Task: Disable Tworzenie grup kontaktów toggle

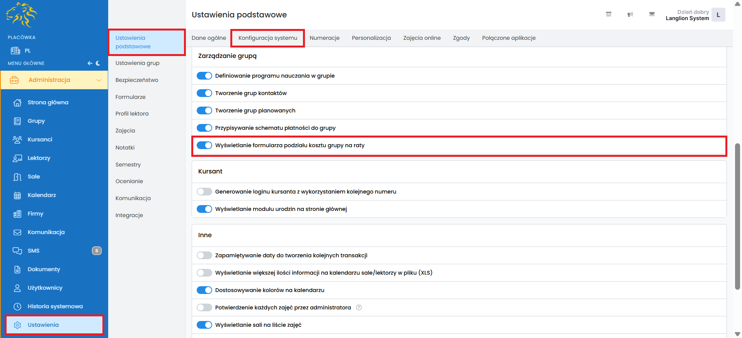Action: click(x=204, y=93)
